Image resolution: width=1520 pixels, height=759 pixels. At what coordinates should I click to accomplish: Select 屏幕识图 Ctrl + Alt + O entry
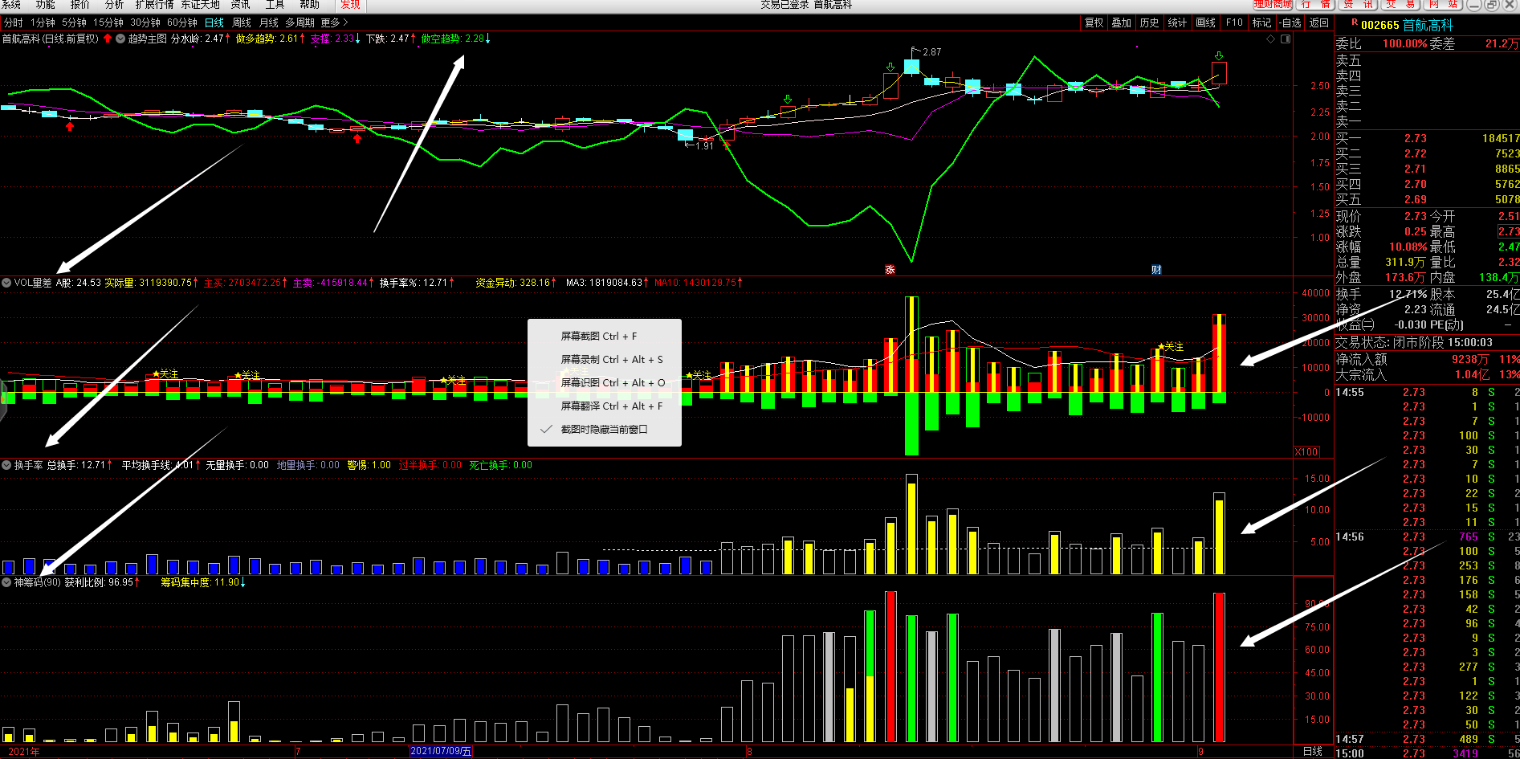(605, 383)
